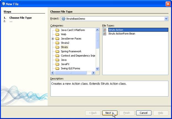The image size is (172, 119).
Task: Click the Java Card 3 Platform folder icon
Action: point(57,30)
